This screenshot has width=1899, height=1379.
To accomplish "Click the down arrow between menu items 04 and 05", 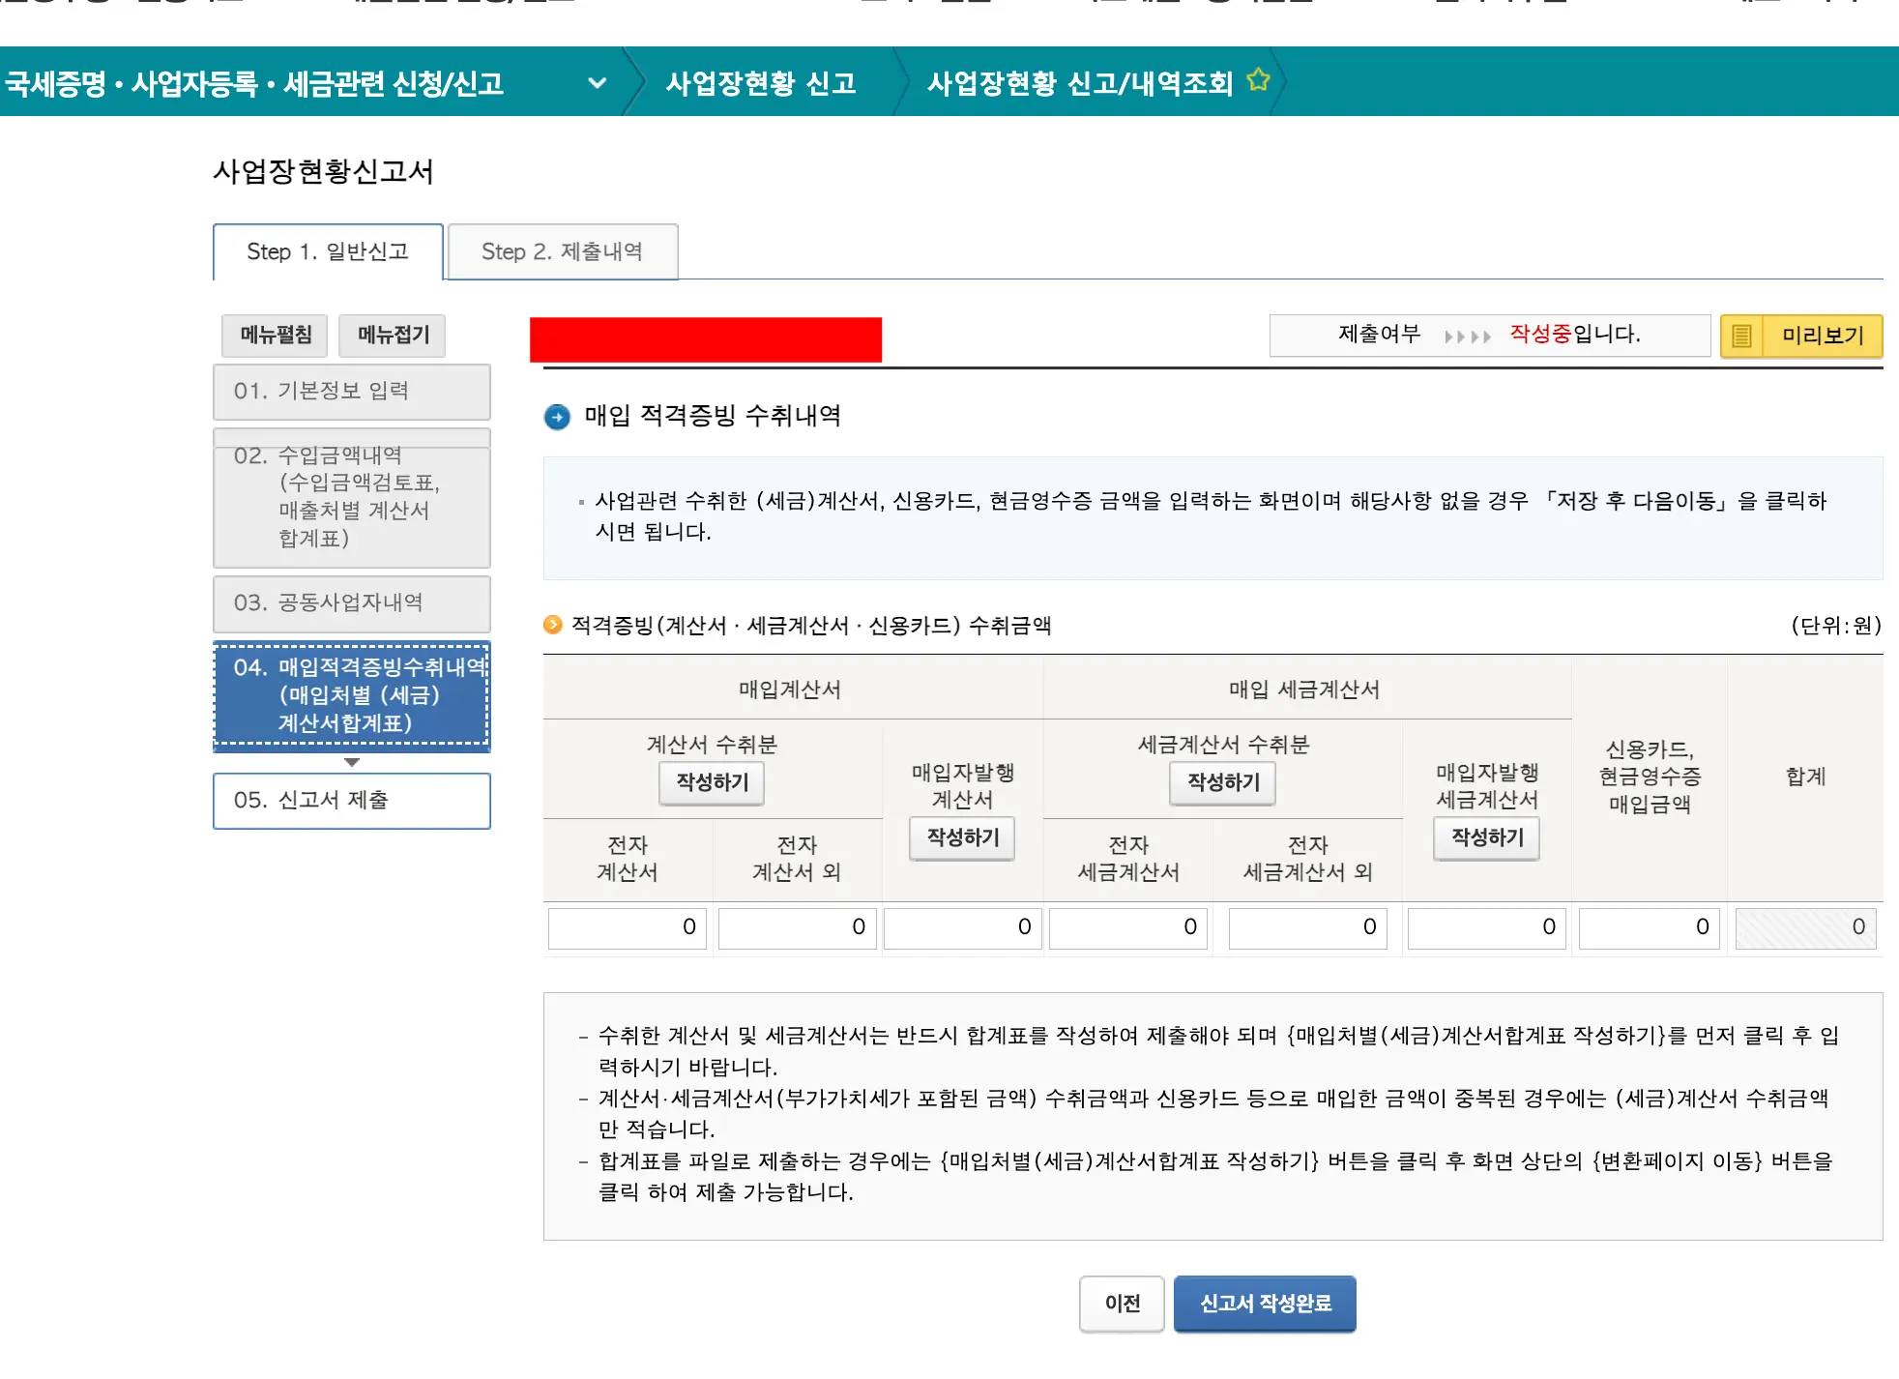I will 352,763.
